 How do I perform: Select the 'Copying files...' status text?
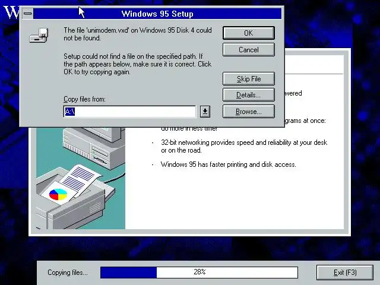[x=68, y=273]
